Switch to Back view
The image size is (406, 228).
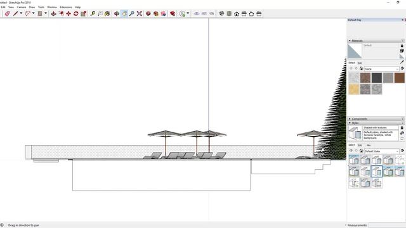[x=251, y=14]
